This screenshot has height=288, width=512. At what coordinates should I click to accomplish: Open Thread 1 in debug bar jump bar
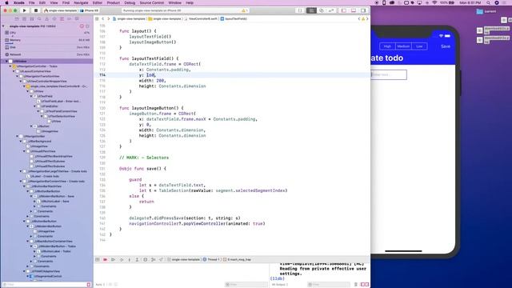(211, 259)
